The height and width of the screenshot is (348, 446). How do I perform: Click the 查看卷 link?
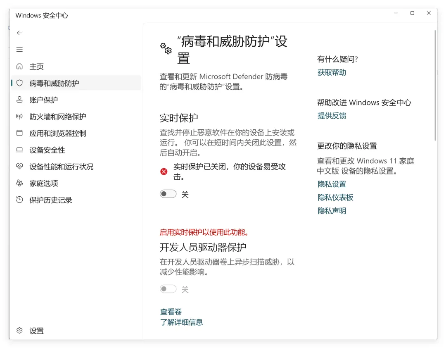point(171,312)
